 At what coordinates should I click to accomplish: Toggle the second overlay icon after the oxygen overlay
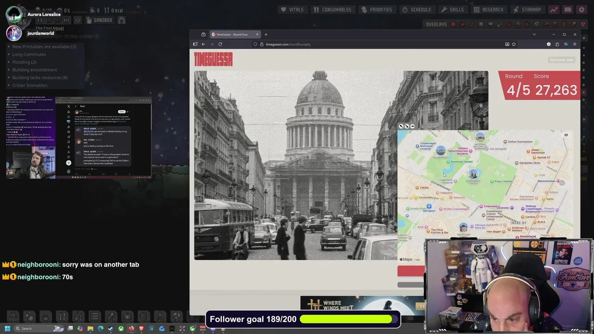[463, 24]
